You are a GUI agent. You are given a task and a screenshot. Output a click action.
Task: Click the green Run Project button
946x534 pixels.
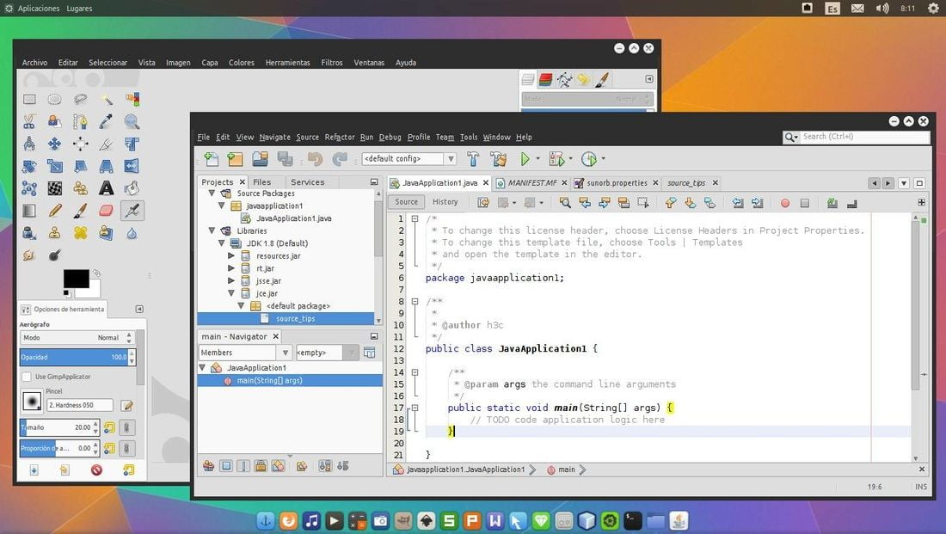(x=525, y=159)
